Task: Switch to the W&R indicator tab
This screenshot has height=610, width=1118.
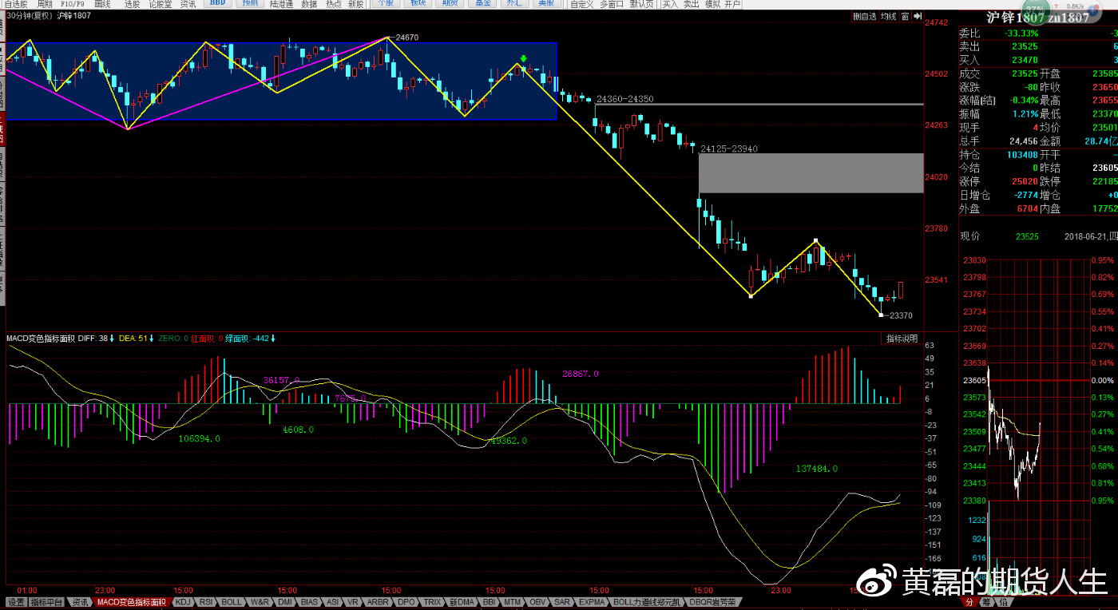Action: 260,602
